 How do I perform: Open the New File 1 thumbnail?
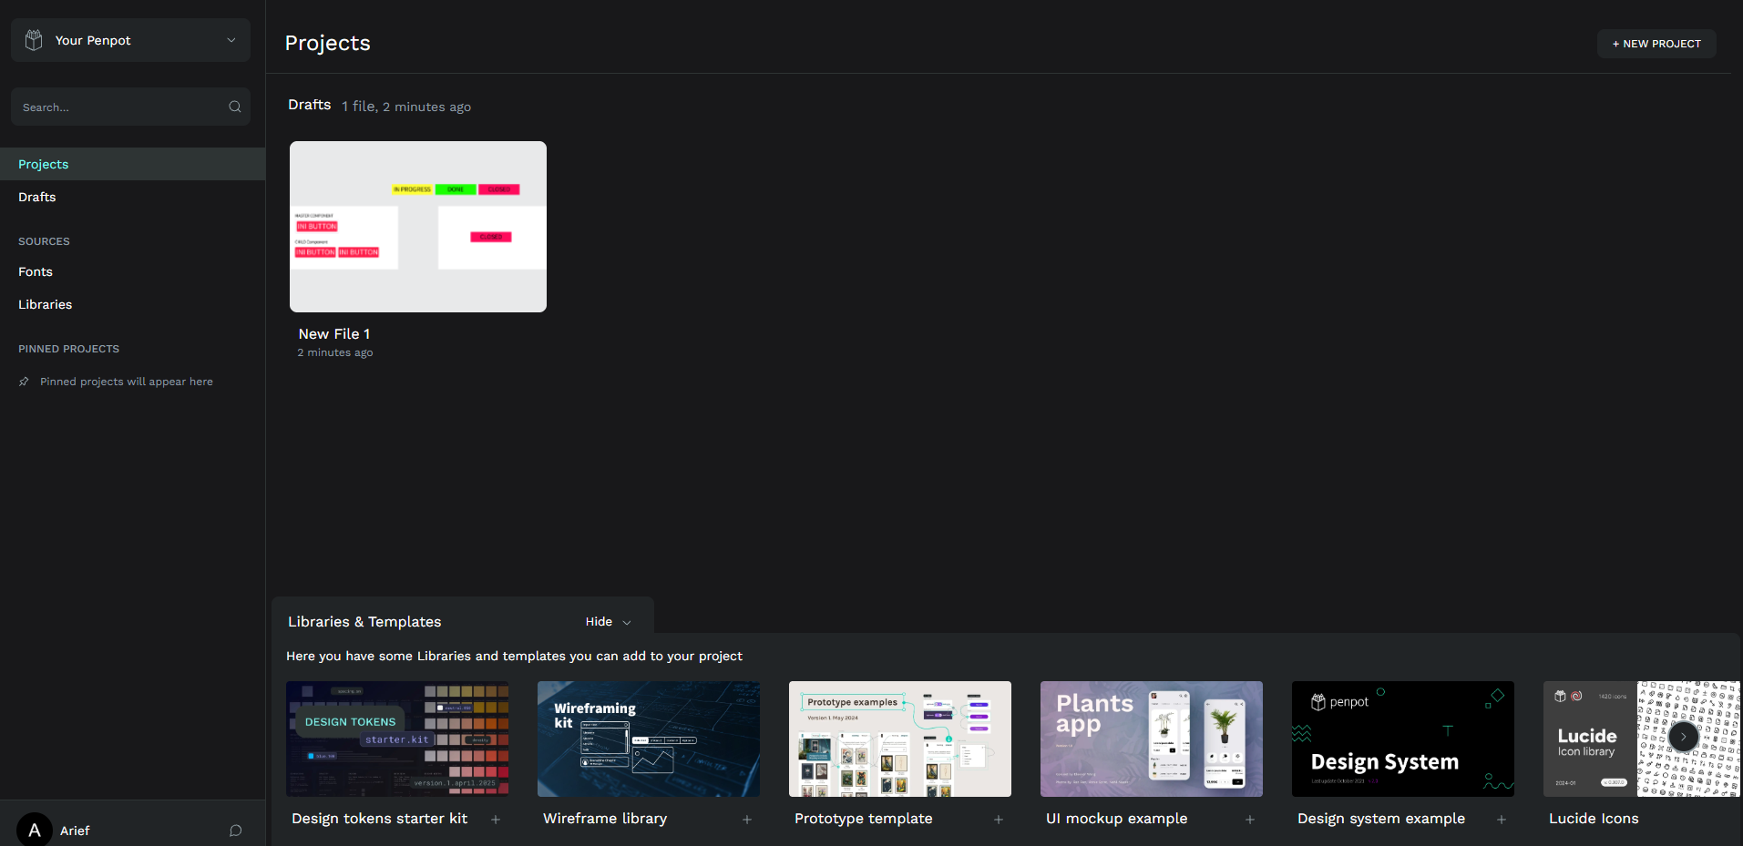418,227
